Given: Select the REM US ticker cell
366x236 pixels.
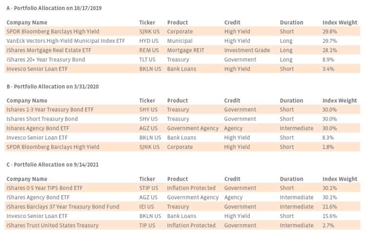Looking at the screenshot, I should tap(149, 50).
